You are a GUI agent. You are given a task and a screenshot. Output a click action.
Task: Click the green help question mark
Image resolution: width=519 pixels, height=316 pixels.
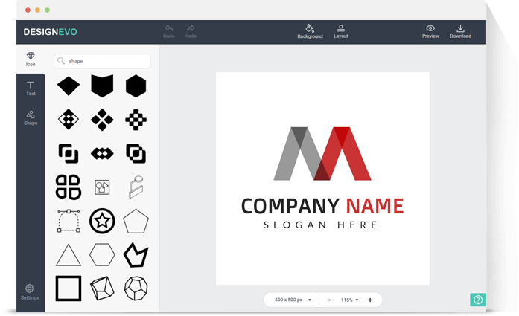tap(478, 300)
